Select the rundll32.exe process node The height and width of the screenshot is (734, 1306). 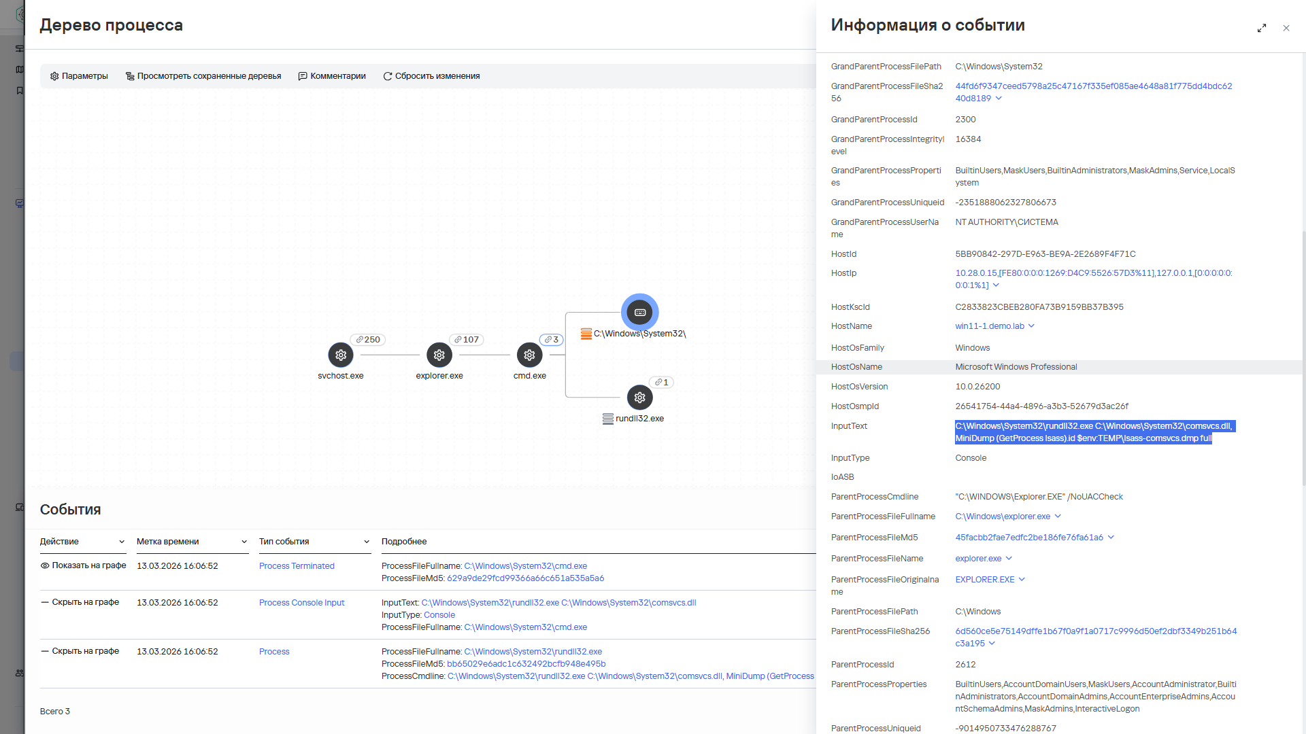click(639, 398)
